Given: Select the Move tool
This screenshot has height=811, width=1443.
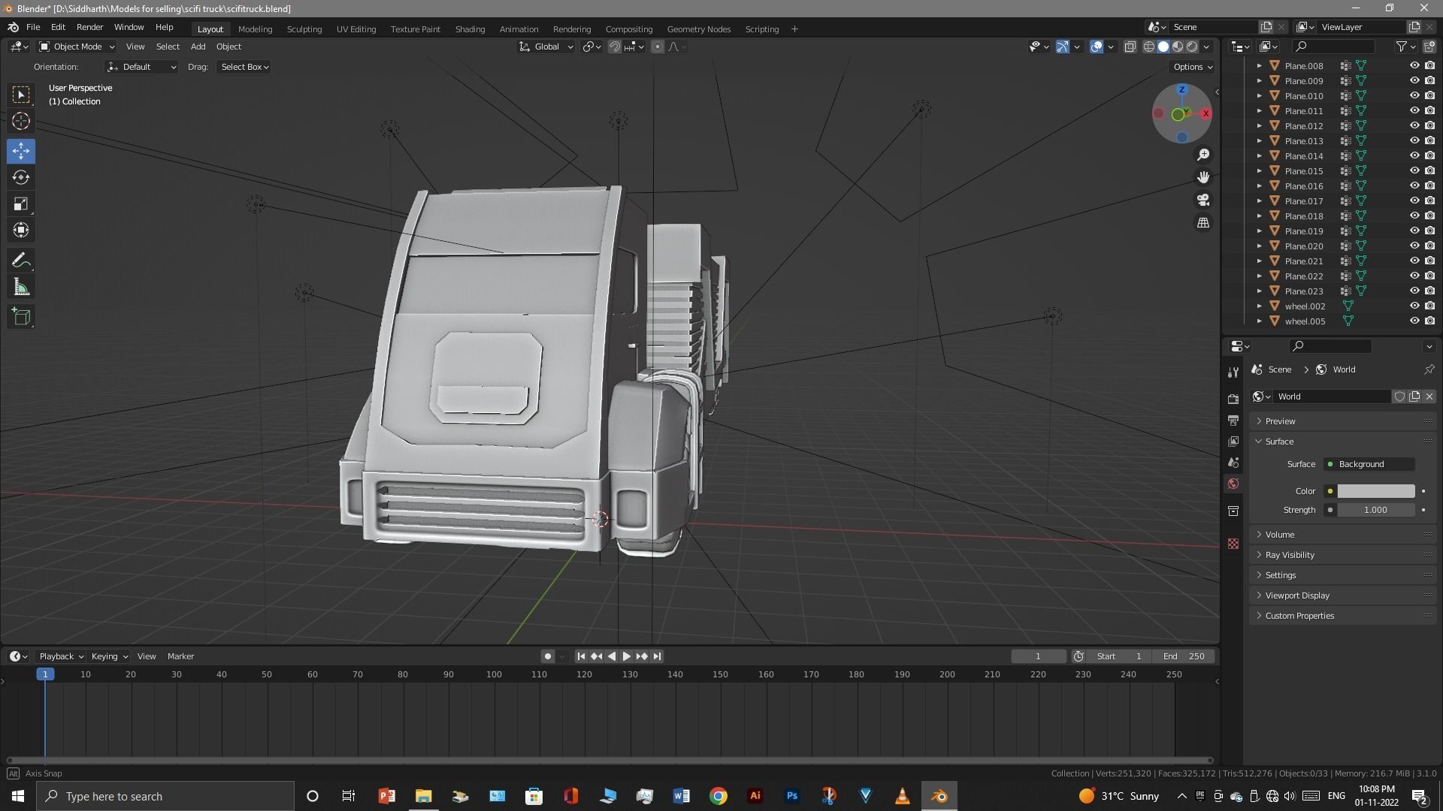Looking at the screenshot, I should (21, 151).
